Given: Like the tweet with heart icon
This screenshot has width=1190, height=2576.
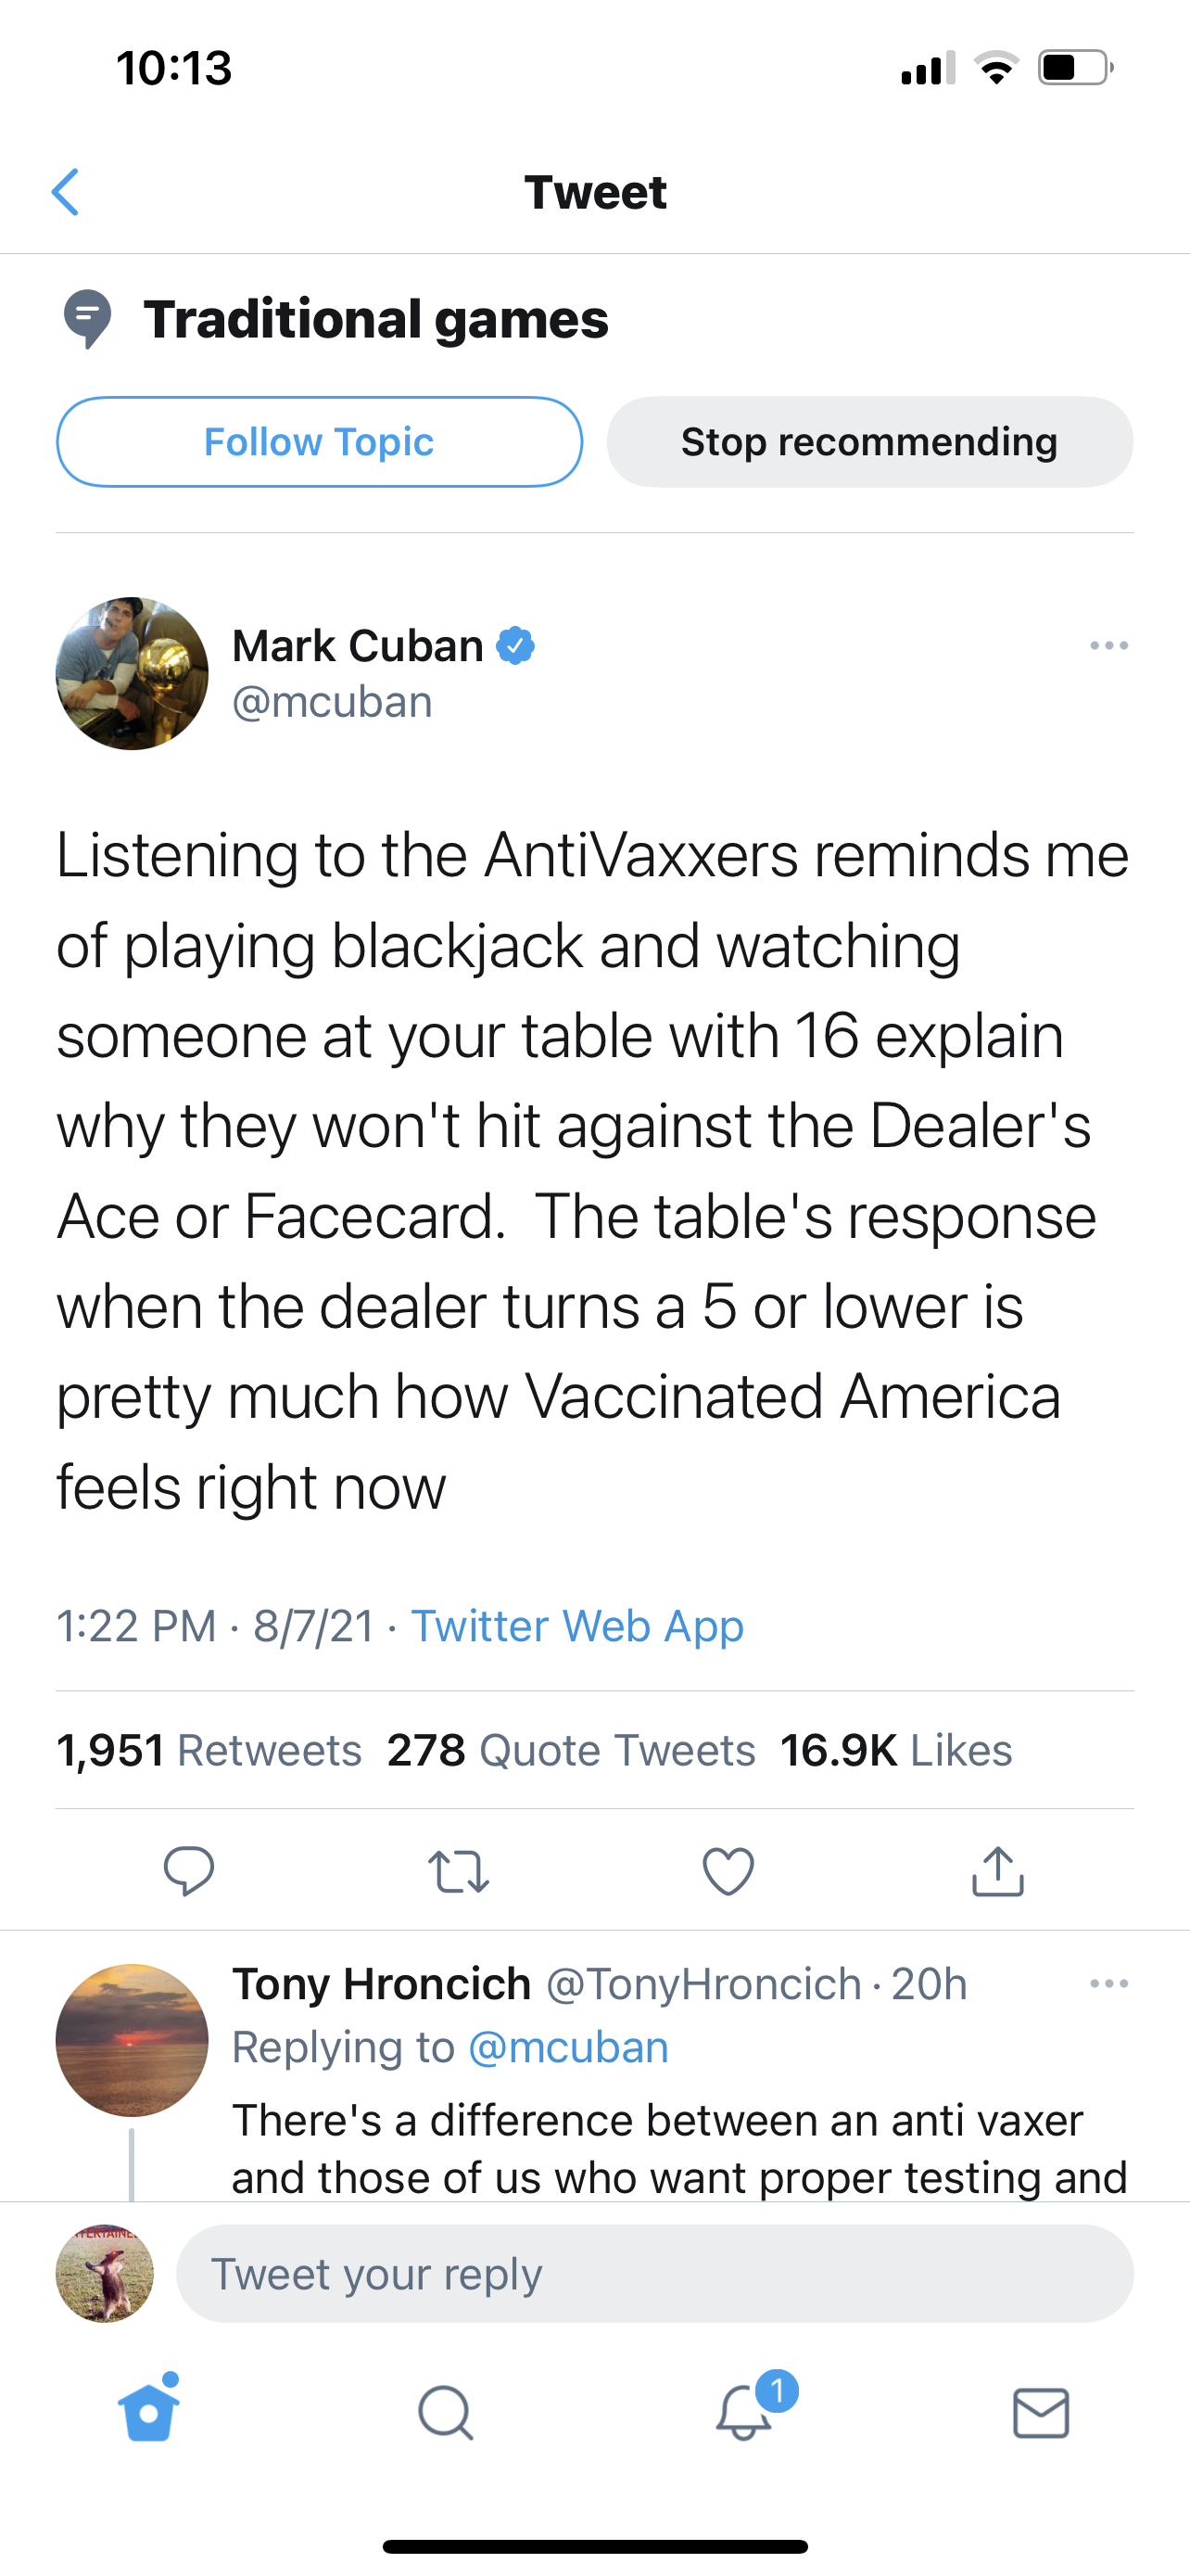Looking at the screenshot, I should click(x=728, y=1871).
